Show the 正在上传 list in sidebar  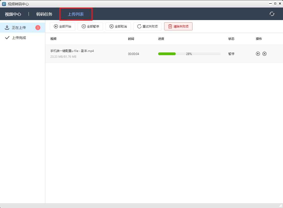tap(19, 28)
